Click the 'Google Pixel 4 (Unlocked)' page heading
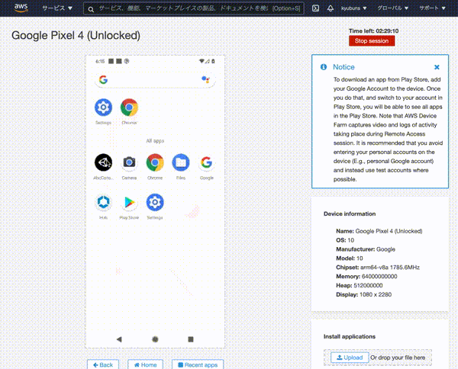Image resolution: width=458 pixels, height=369 pixels. tap(76, 35)
